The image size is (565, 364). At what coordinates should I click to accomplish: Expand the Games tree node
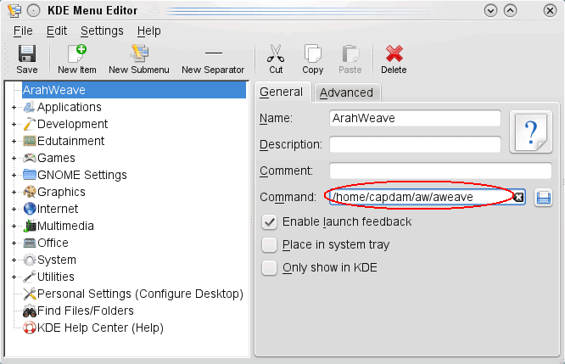pos(14,158)
